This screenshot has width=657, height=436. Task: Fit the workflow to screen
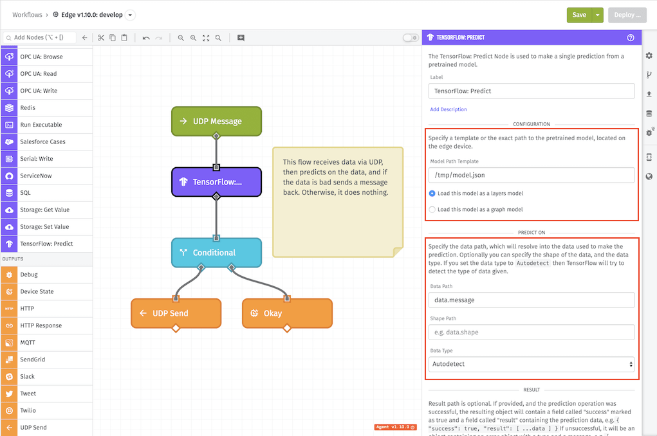coord(206,38)
